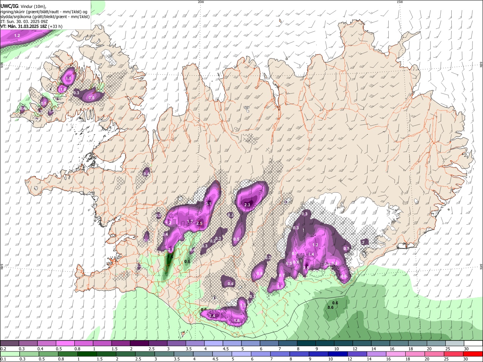Click the '1.4' value in the southeast snow area
The width and height of the screenshot is (483, 362).
(x=311, y=255)
